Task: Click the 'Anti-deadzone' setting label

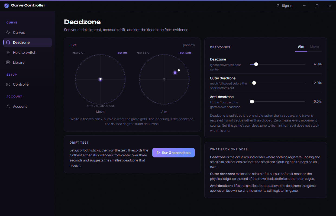Action: pyautogui.click(x=222, y=97)
